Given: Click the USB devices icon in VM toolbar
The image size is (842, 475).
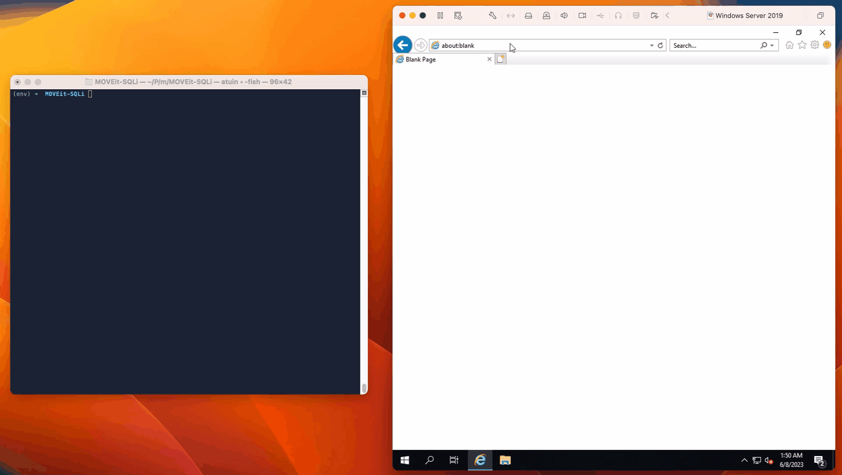Looking at the screenshot, I should click(600, 15).
